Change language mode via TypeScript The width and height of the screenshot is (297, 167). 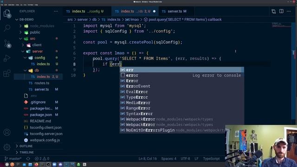pos(212,159)
